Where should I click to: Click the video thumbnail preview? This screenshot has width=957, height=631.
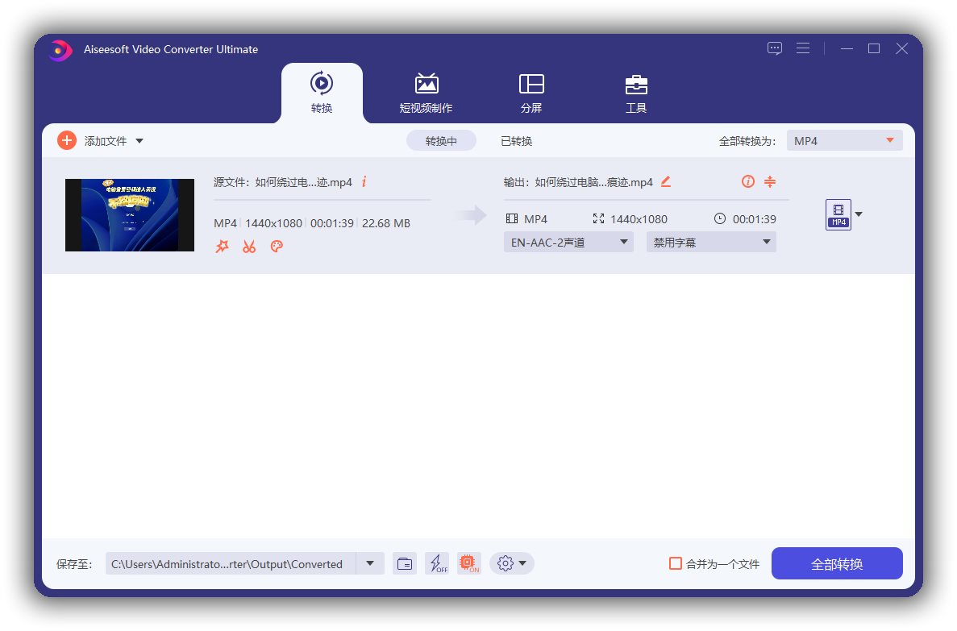[x=129, y=215]
